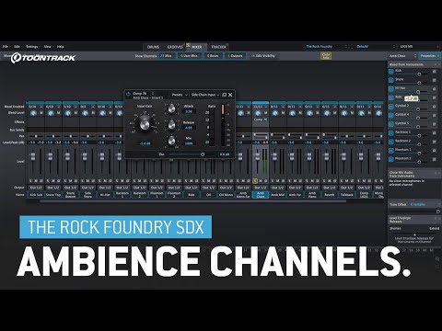The height and width of the screenshot is (331, 442).
Task: Open the Default preset selector
Action: (x=376, y=47)
